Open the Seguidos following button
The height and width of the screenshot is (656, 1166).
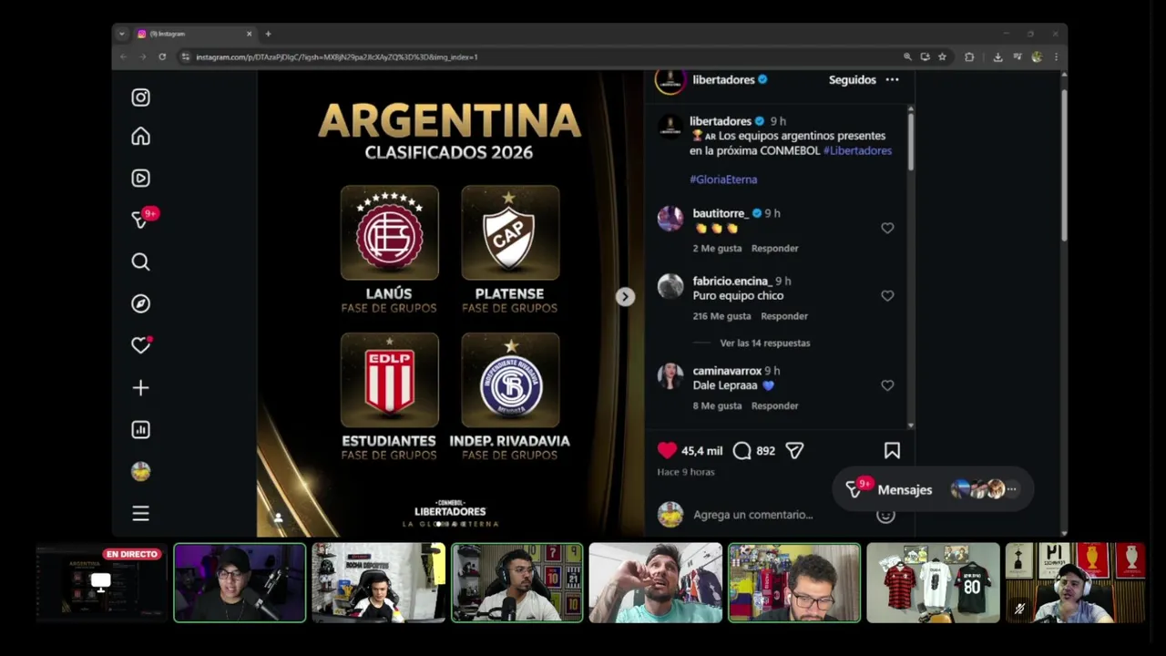[853, 80]
